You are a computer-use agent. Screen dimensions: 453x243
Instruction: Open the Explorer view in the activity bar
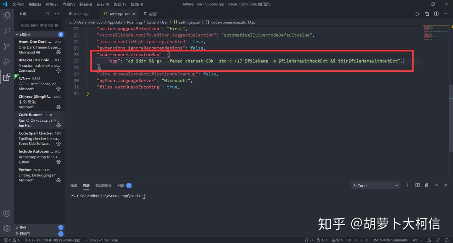pyautogui.click(x=7, y=15)
